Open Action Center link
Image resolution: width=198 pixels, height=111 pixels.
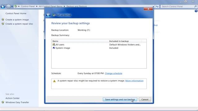(x=12, y=98)
